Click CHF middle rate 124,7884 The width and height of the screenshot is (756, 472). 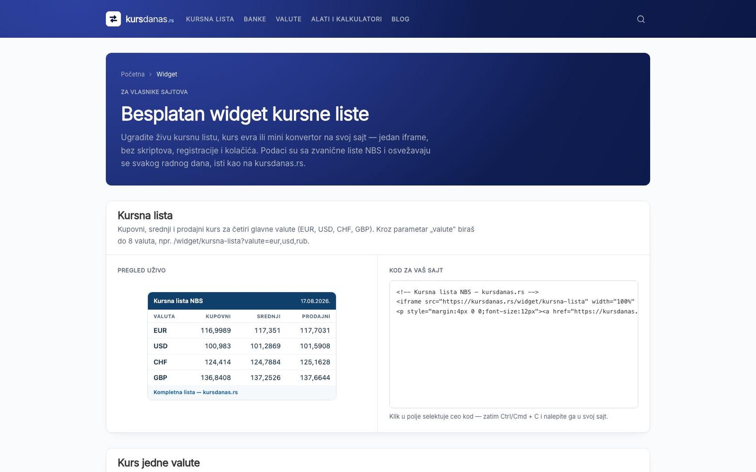266,362
